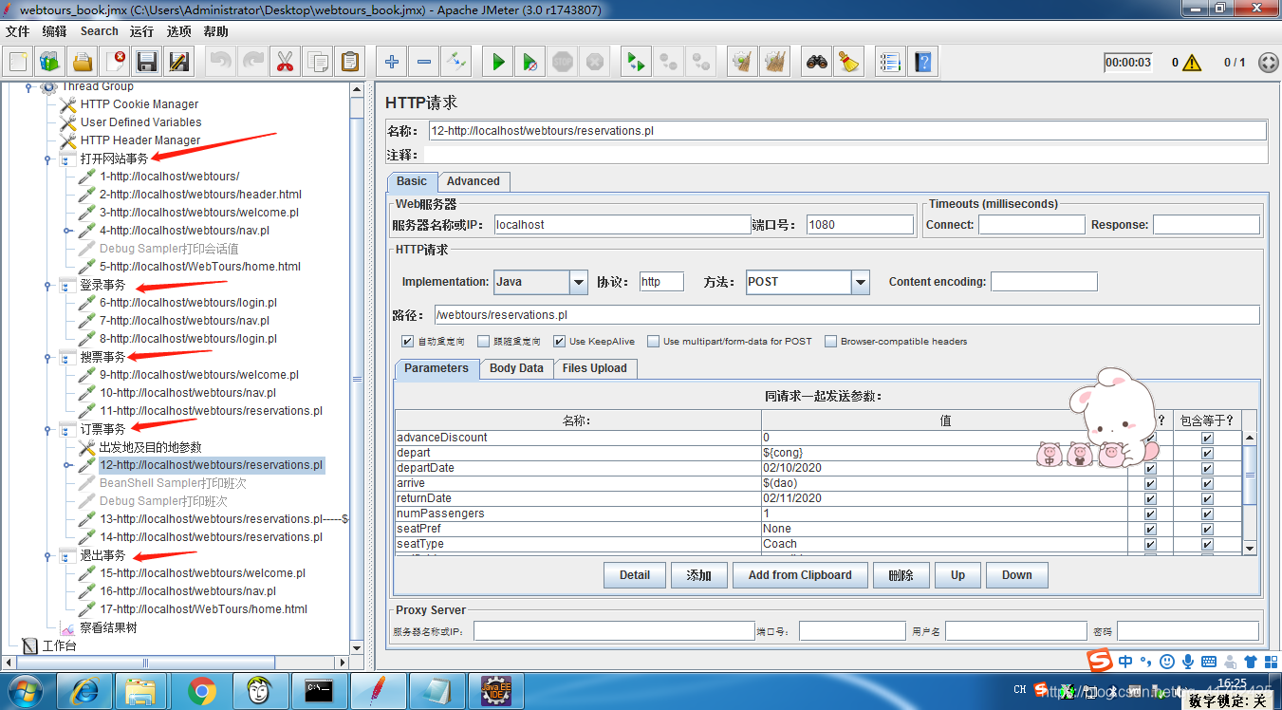Open Search with the binoculars icon
This screenshot has height=710, width=1282.
coord(817,63)
